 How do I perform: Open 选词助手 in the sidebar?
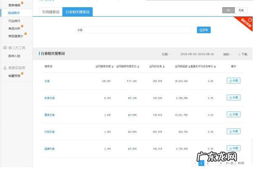[14, 13]
